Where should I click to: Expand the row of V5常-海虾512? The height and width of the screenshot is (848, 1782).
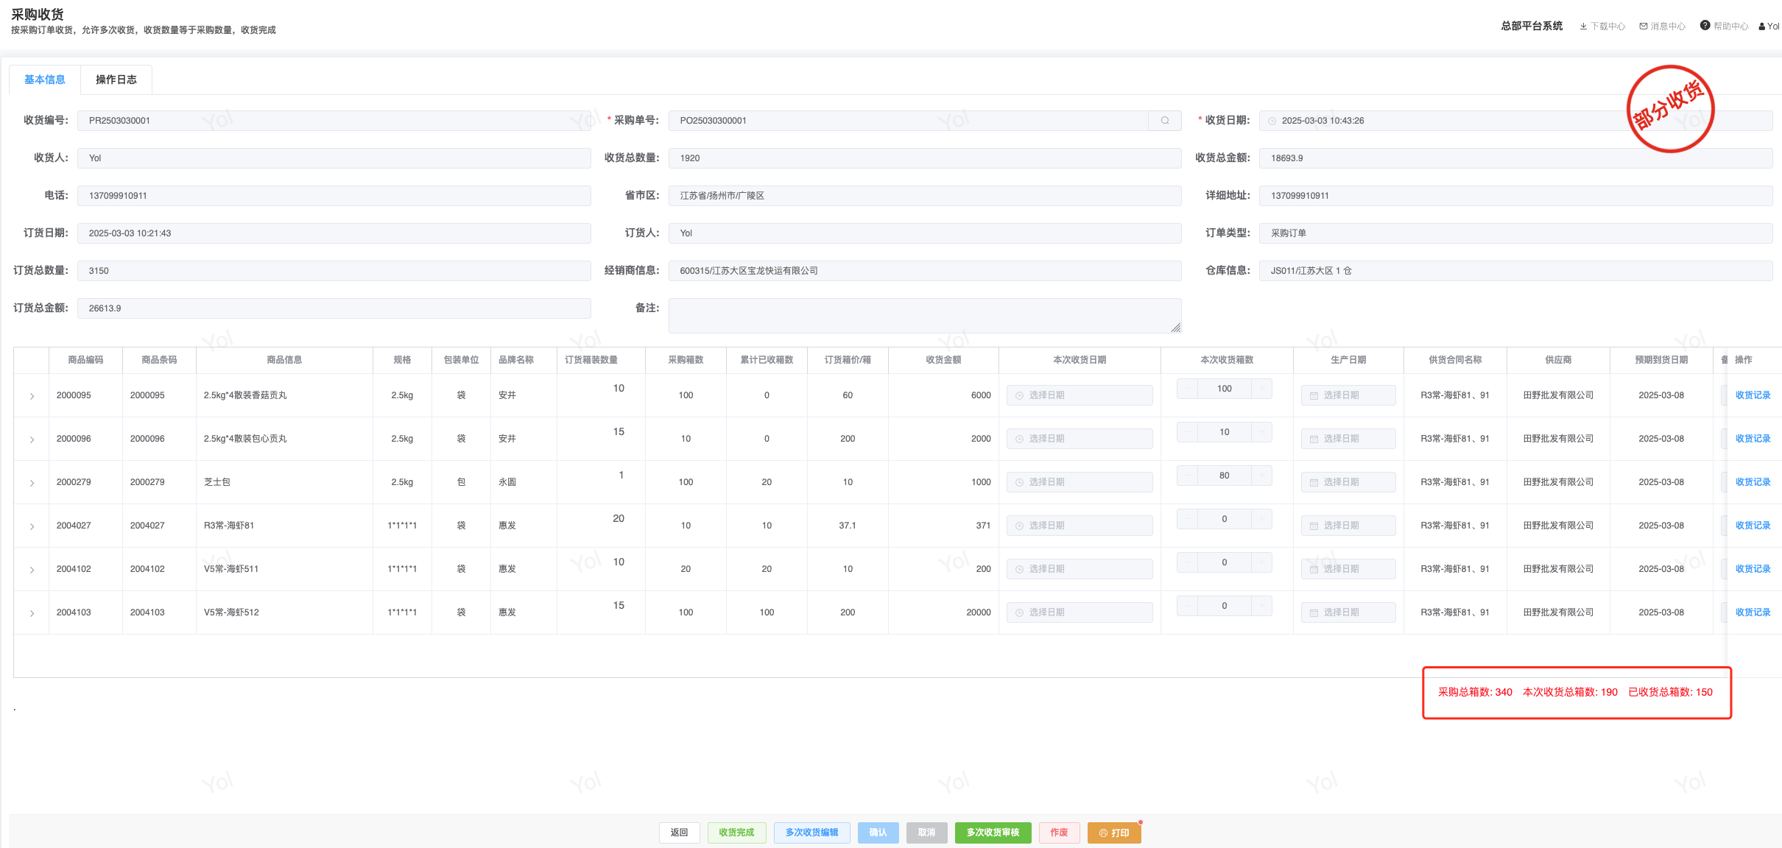pos(32,613)
